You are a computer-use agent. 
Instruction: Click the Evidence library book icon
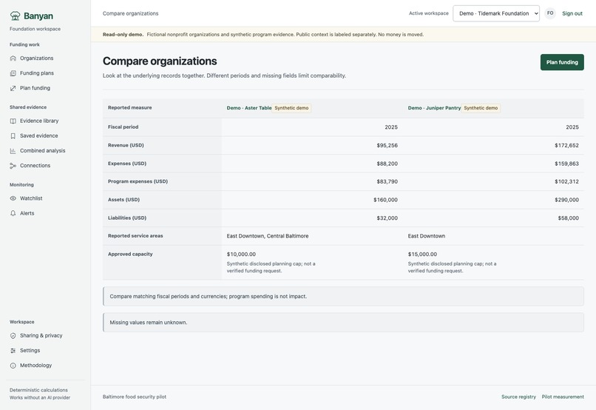13,121
